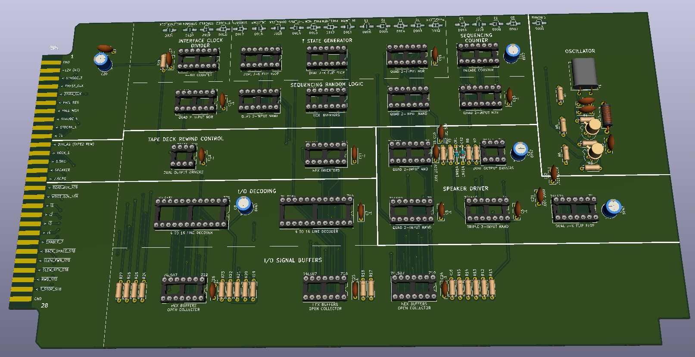The width and height of the screenshot is (695, 357).
Task: Select the Z15 Hex Buffers socket
Action: pyautogui.click(x=325, y=288)
